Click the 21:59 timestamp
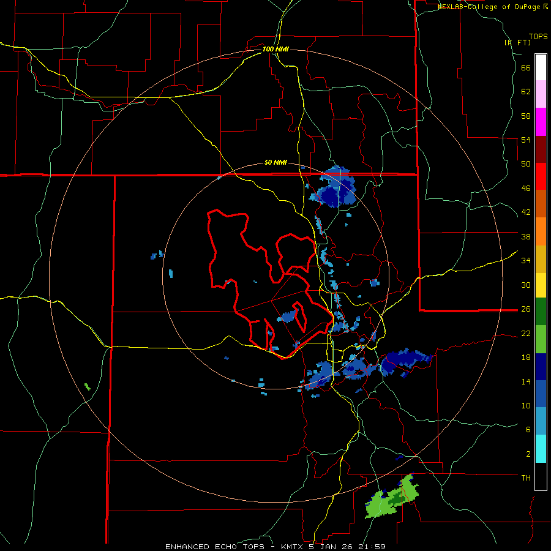 click(372, 547)
